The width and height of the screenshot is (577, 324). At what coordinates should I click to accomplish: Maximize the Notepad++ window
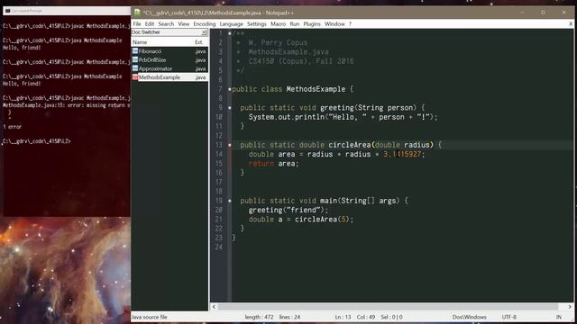pyautogui.click(x=543, y=13)
